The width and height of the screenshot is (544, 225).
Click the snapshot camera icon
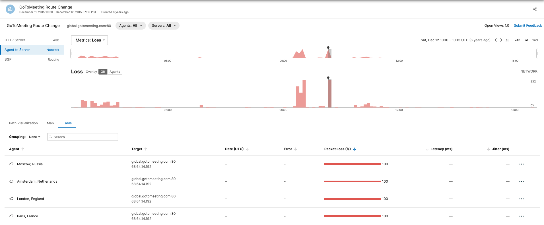(x=10, y=9)
